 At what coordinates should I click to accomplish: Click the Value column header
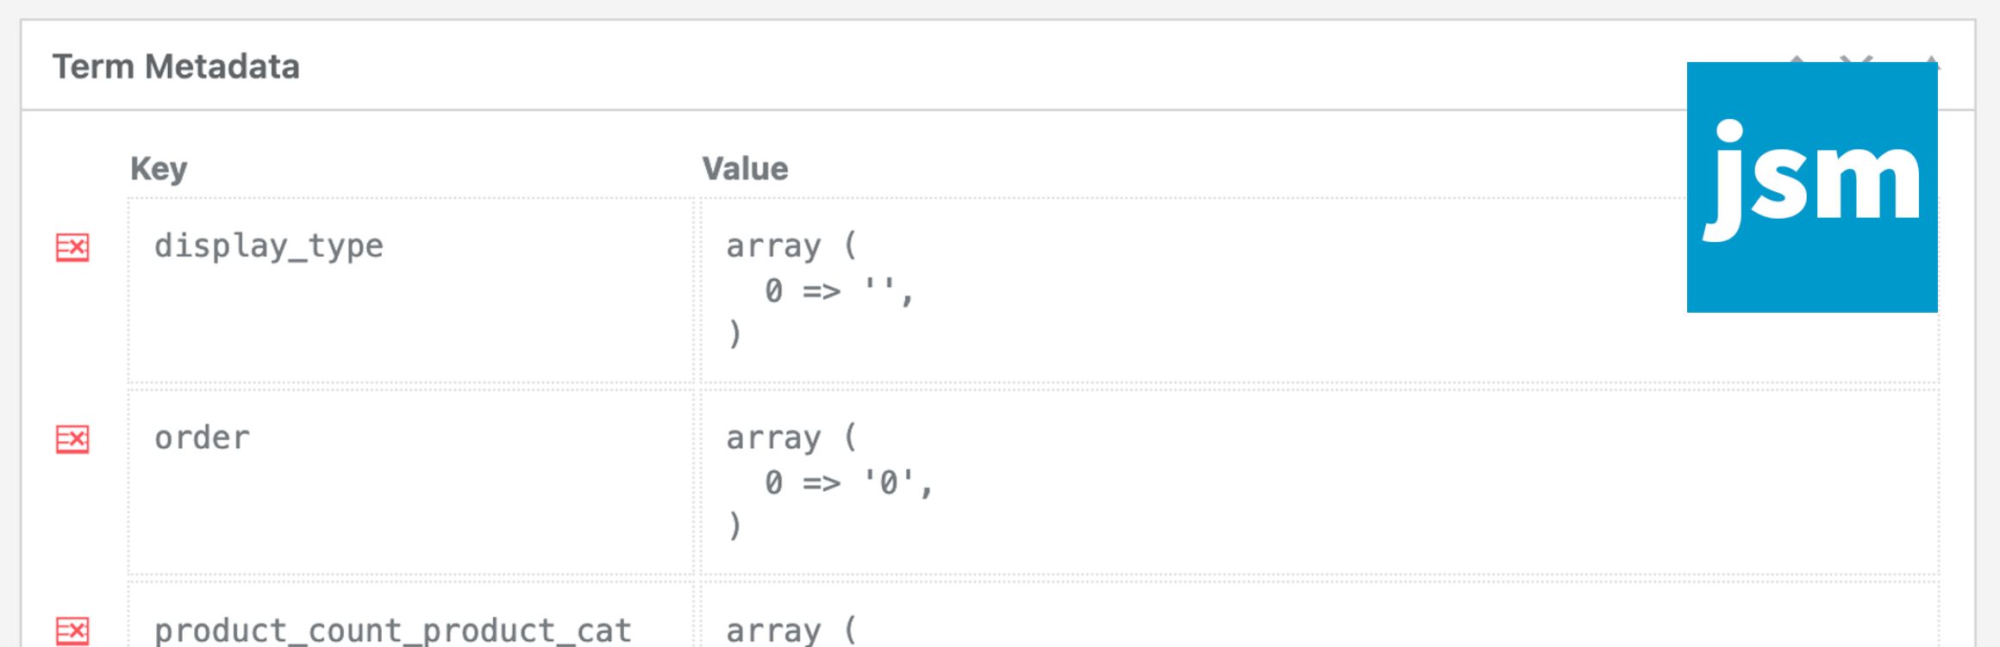745,169
